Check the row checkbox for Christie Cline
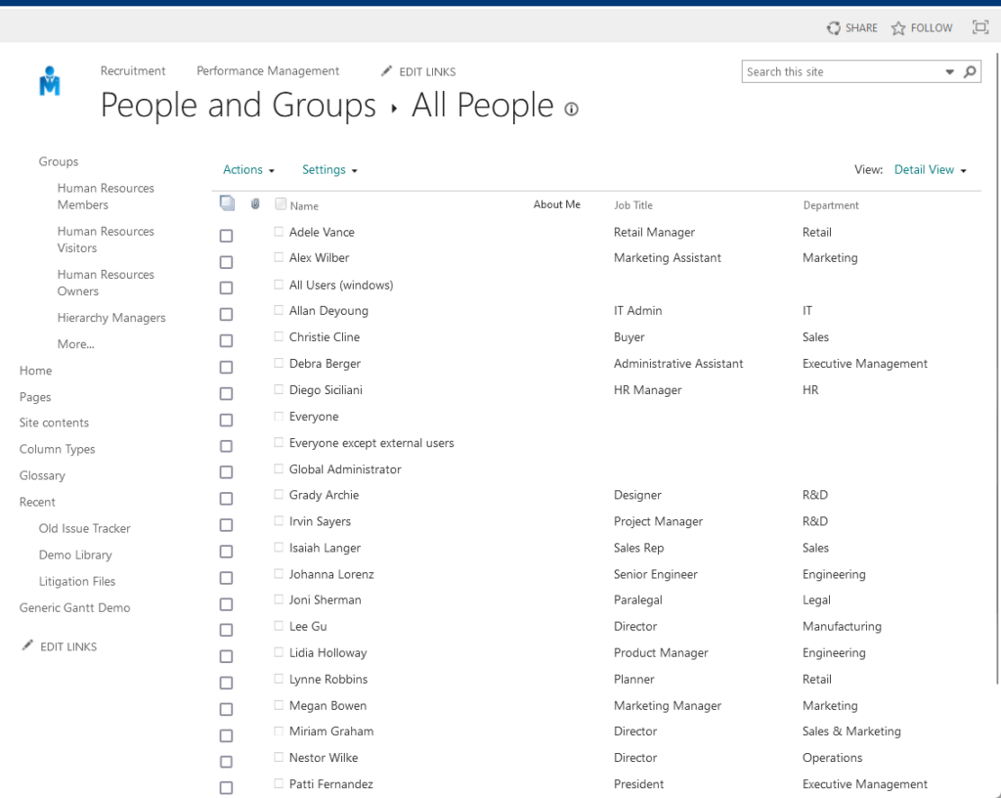Viewport: 1001px width, 798px height. 226,341
